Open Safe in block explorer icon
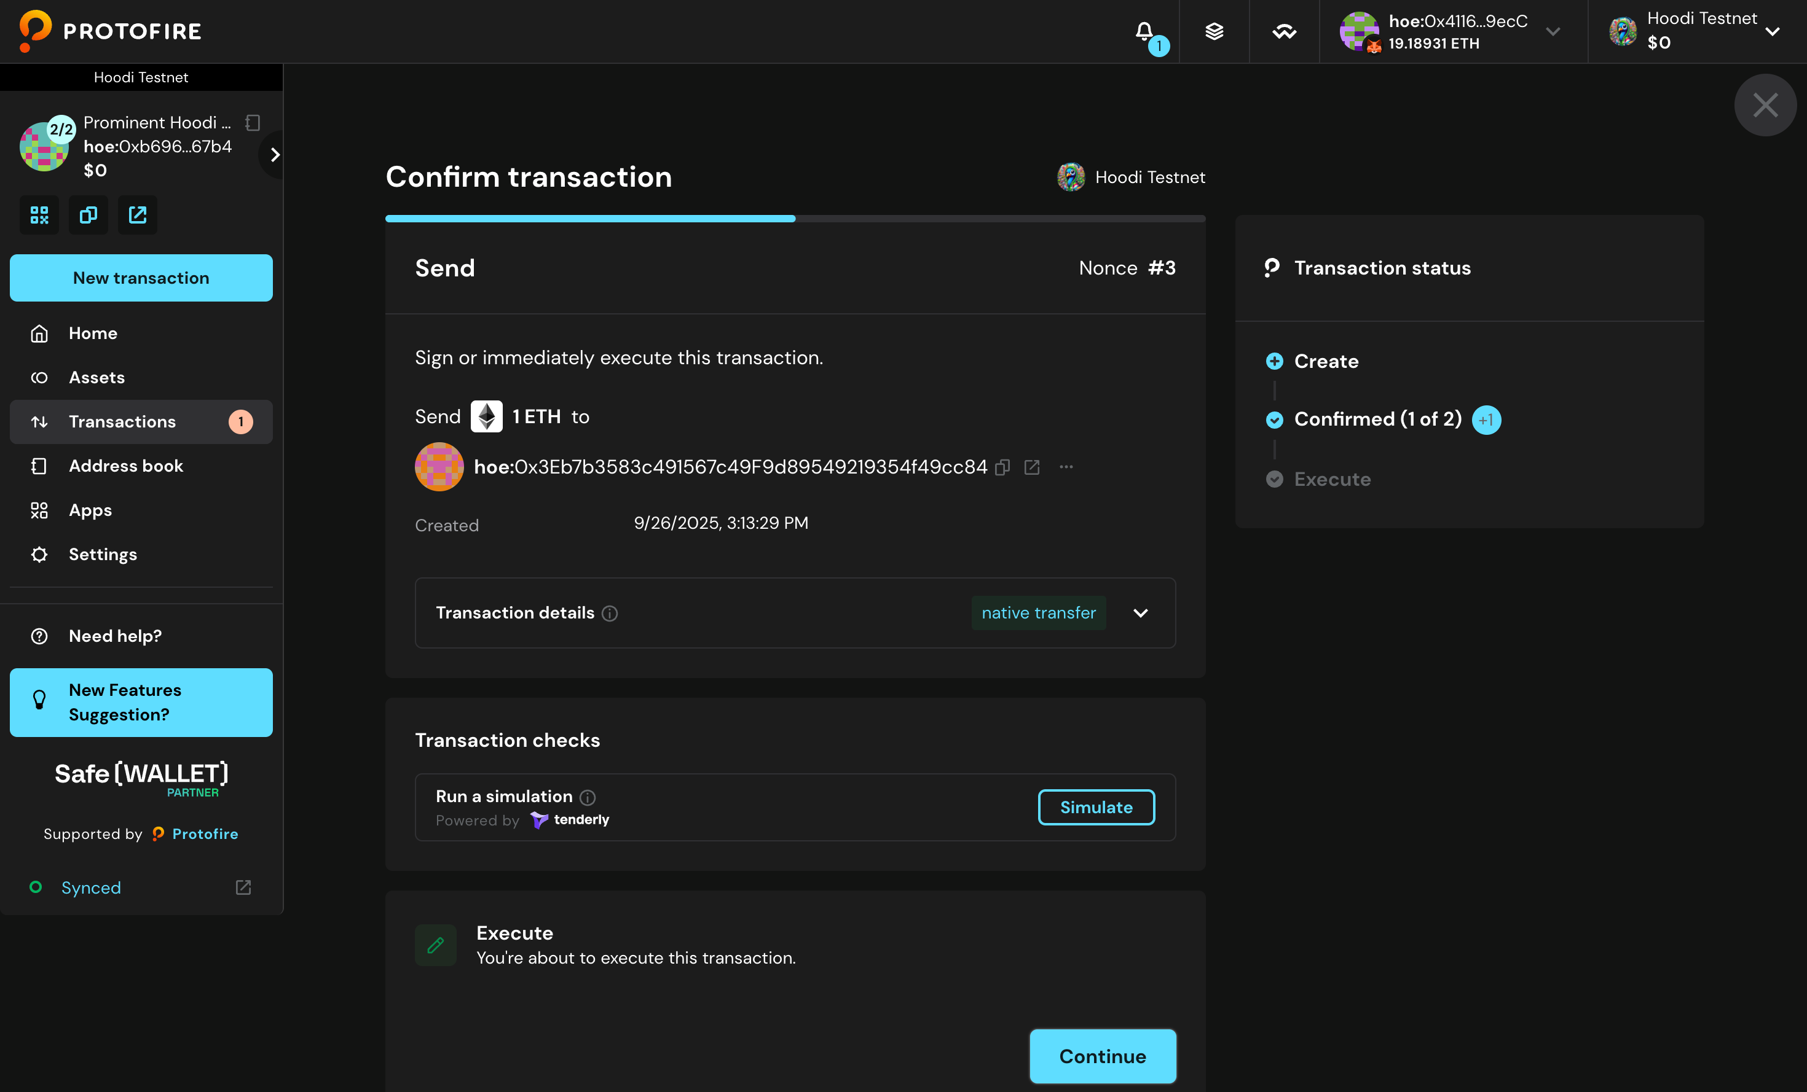 [x=137, y=215]
